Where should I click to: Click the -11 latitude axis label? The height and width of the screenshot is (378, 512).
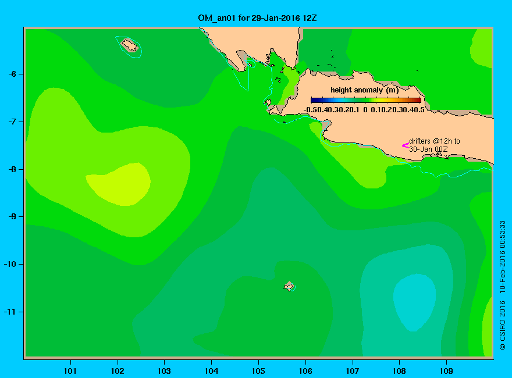pyautogui.click(x=10, y=312)
